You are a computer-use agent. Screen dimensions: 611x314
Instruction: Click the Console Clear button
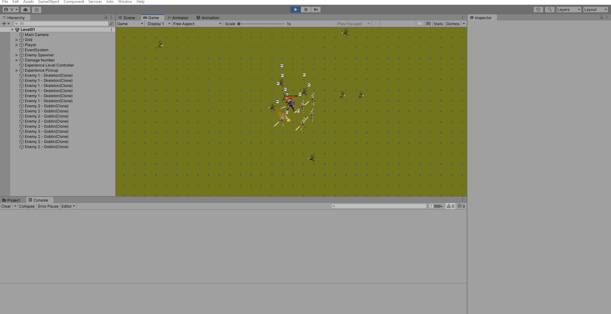[6, 206]
